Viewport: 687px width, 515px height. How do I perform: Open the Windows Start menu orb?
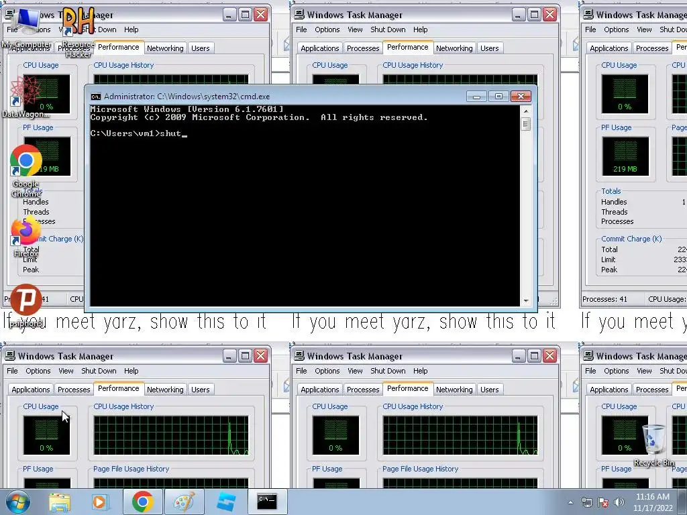click(17, 502)
